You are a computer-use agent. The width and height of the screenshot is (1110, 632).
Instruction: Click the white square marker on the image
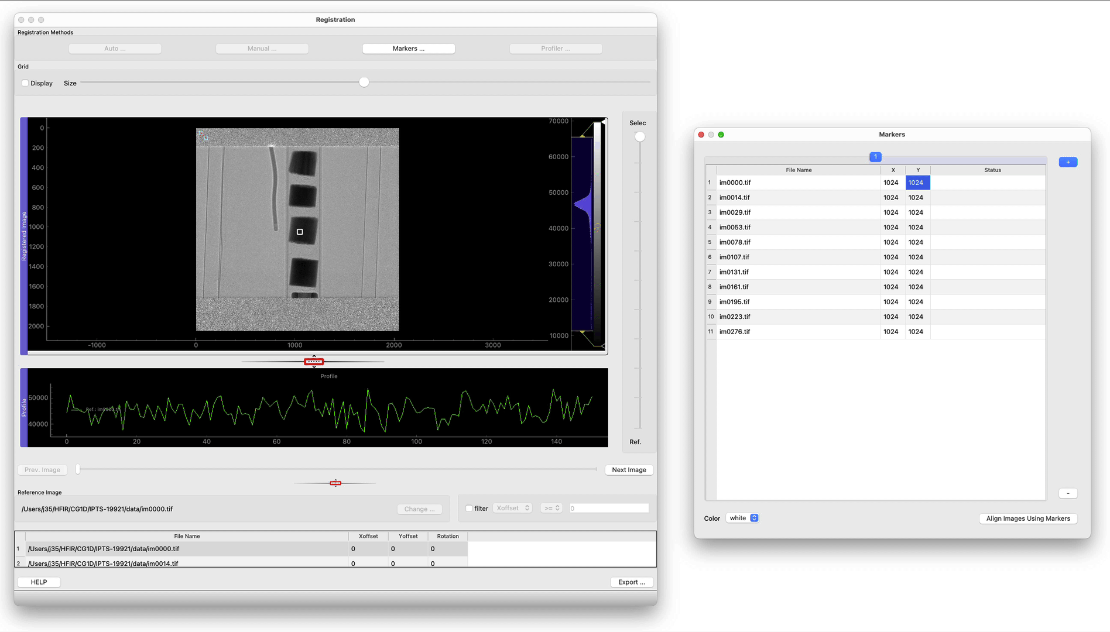coord(300,232)
